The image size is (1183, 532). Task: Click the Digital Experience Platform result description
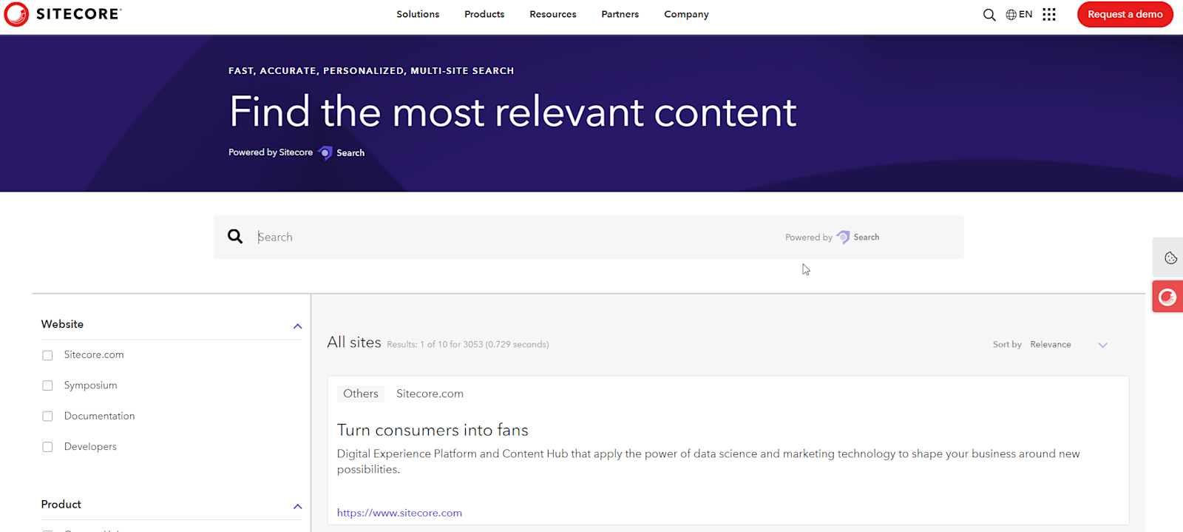click(x=708, y=461)
